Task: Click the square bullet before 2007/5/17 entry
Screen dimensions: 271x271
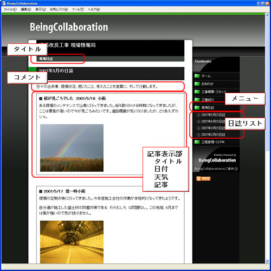Action: [41, 191]
